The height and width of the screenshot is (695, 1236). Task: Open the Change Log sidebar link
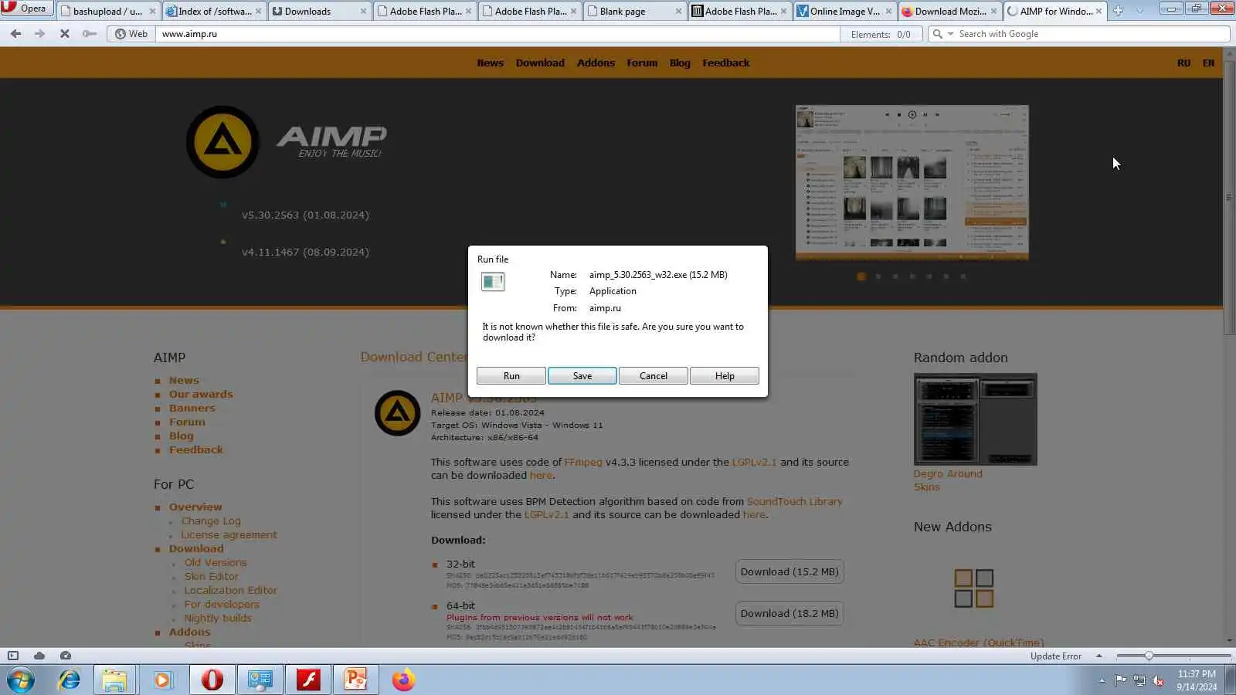[x=211, y=521]
